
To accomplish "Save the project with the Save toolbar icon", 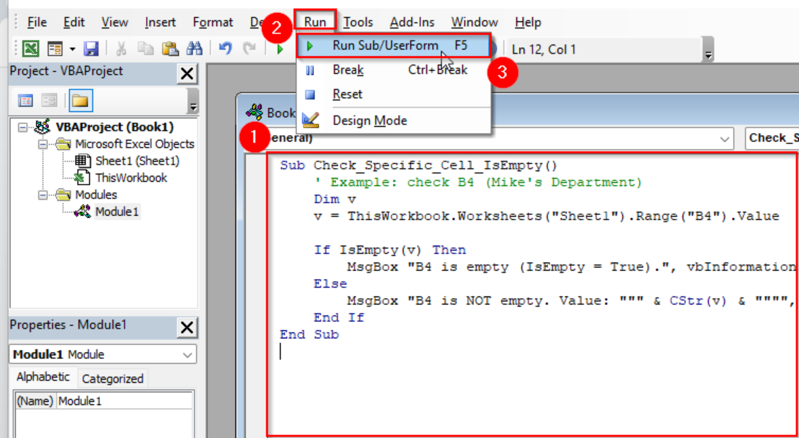I will (x=91, y=48).
